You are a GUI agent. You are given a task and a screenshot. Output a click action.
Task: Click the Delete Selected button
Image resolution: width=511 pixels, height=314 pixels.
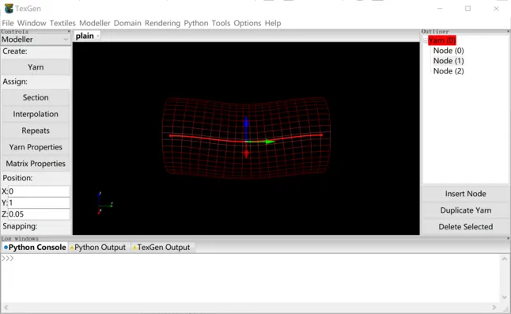point(465,227)
